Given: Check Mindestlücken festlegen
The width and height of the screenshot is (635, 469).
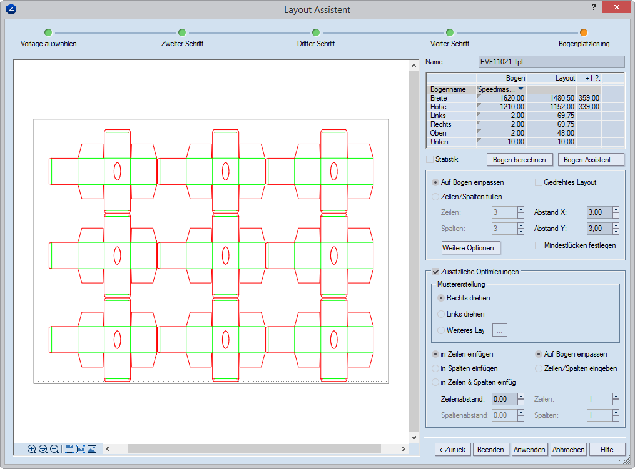Looking at the screenshot, I should 538,245.
